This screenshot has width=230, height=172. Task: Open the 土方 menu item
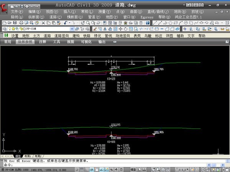pyautogui.click(x=36, y=36)
